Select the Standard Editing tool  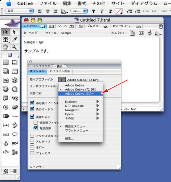tap(5, 32)
